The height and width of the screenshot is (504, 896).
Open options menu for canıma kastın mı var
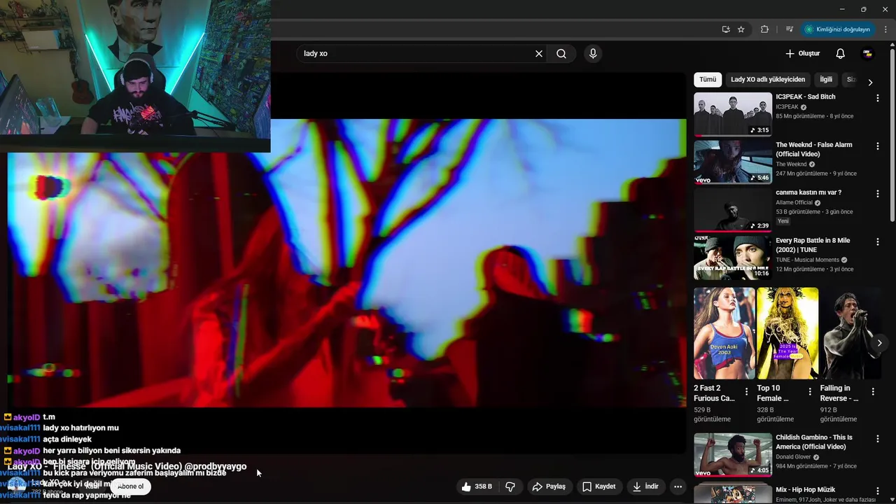[x=877, y=194]
